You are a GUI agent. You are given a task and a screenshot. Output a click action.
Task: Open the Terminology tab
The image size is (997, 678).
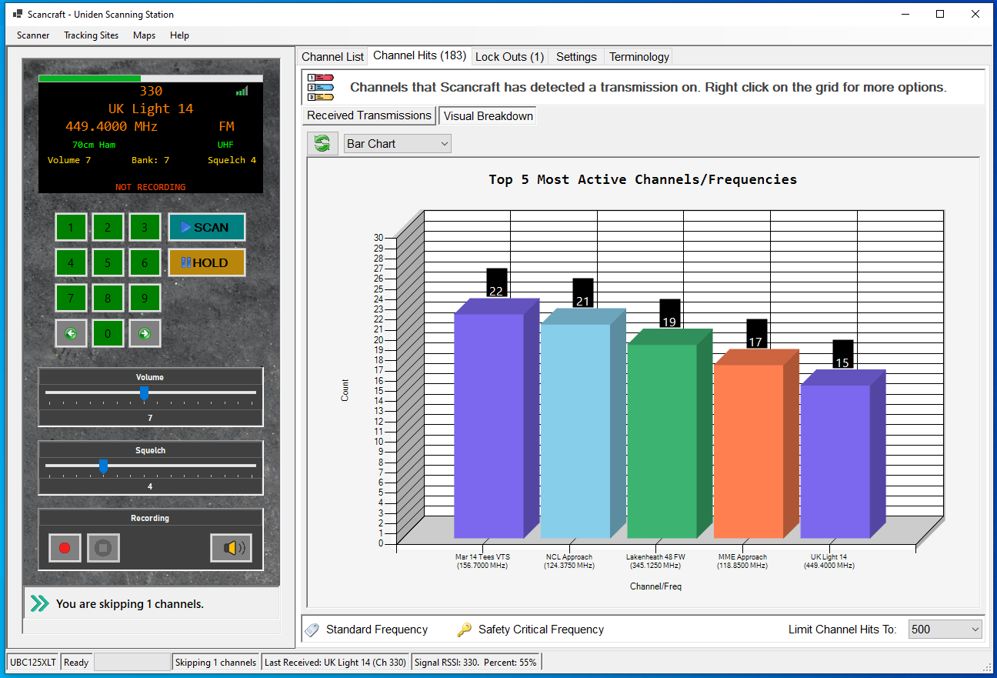pyautogui.click(x=639, y=57)
